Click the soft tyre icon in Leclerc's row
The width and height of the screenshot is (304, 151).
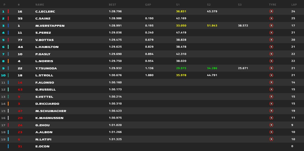pos(271,11)
